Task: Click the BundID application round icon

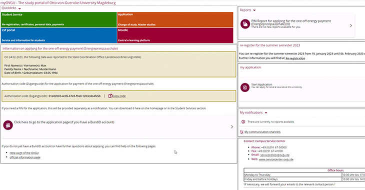Action: pos(8,125)
